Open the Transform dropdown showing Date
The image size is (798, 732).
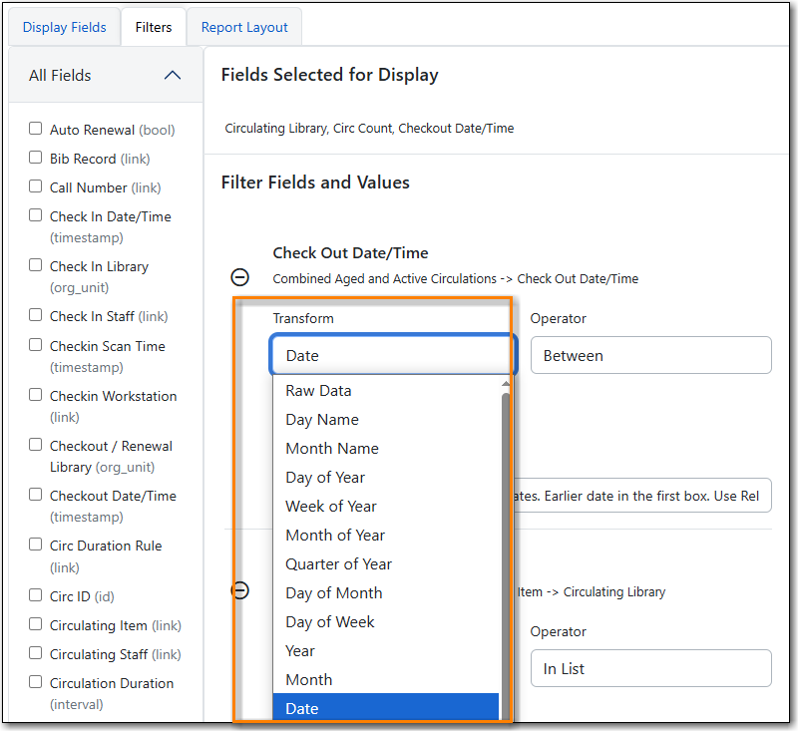[x=393, y=355]
